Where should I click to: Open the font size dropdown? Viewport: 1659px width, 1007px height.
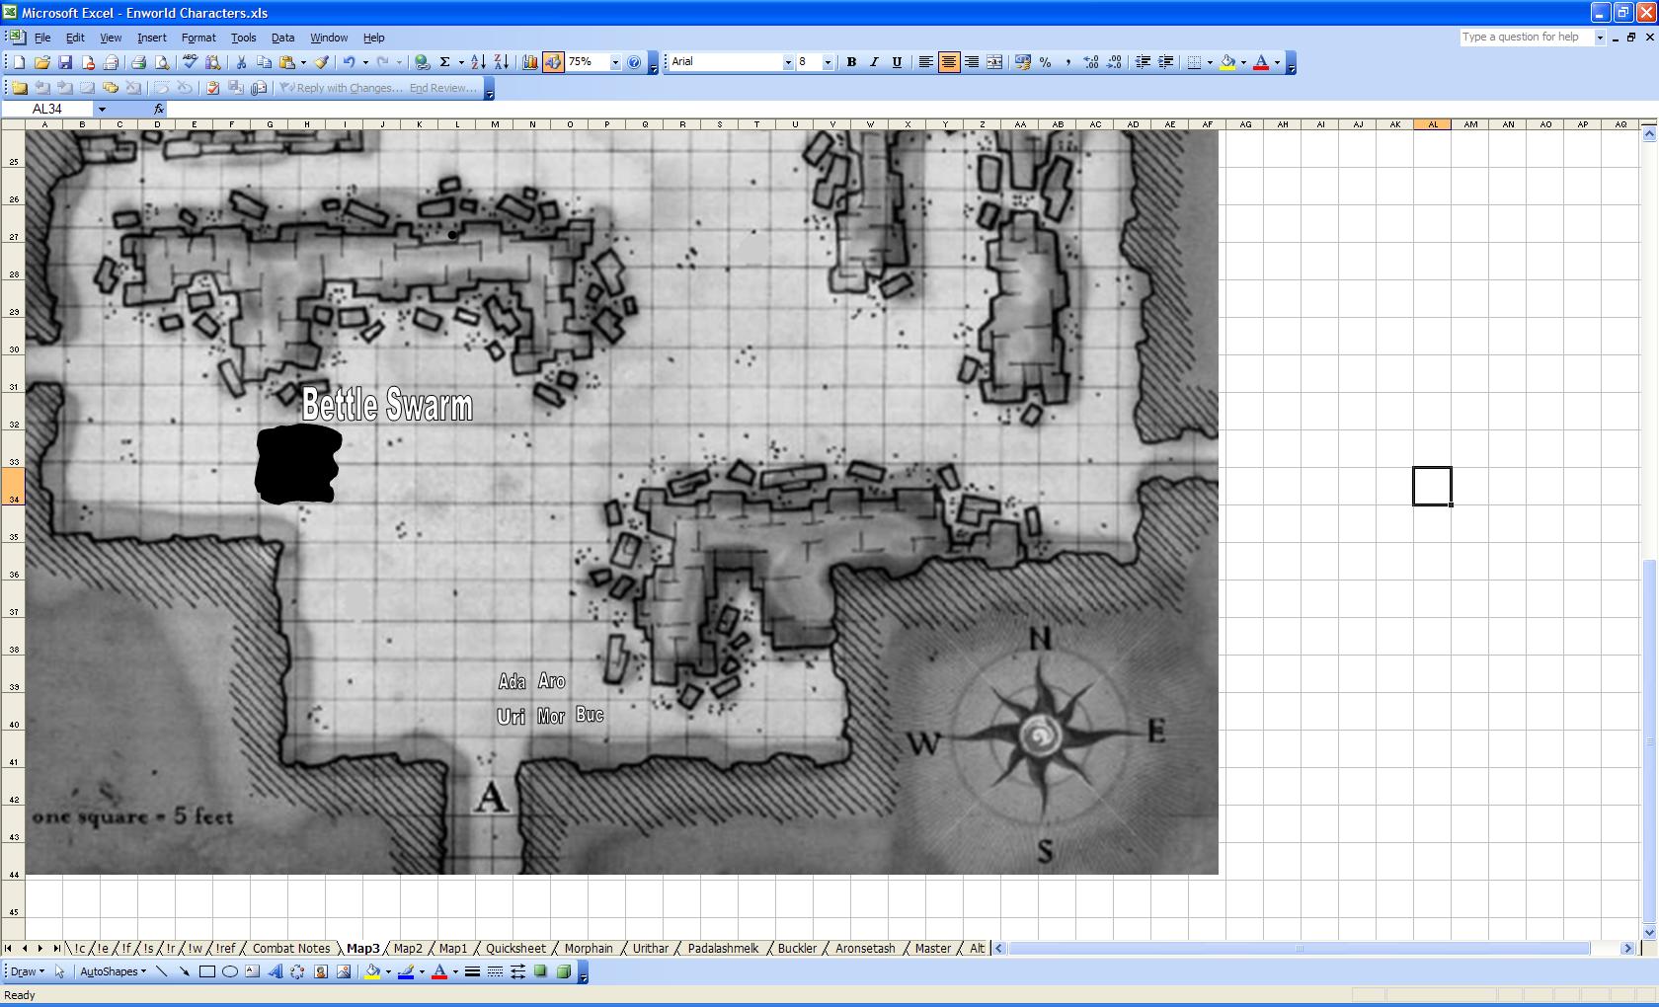point(828,62)
